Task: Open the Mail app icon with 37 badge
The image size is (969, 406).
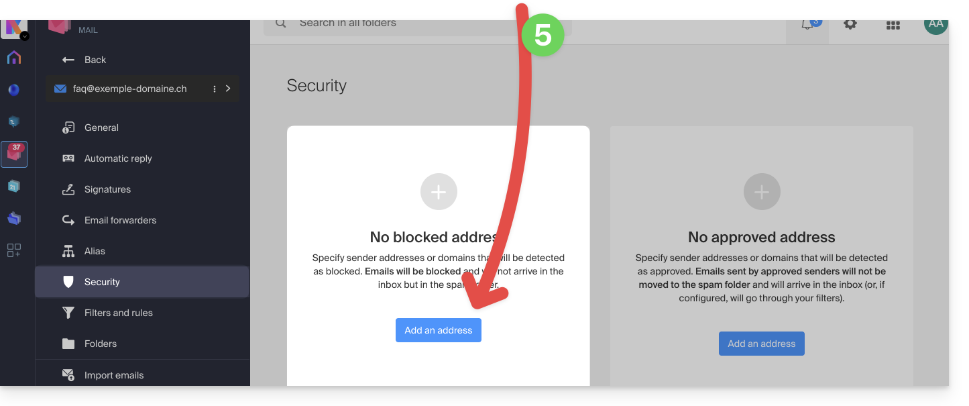Action: click(x=14, y=154)
